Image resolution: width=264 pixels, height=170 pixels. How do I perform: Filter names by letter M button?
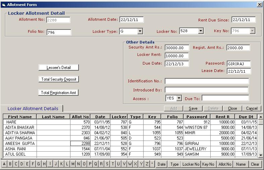73,164
